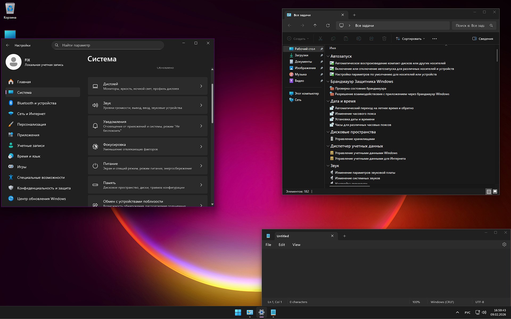The height and width of the screenshot is (319, 511).
Task: Open Изменение часового пояса task
Action: tap(355, 114)
